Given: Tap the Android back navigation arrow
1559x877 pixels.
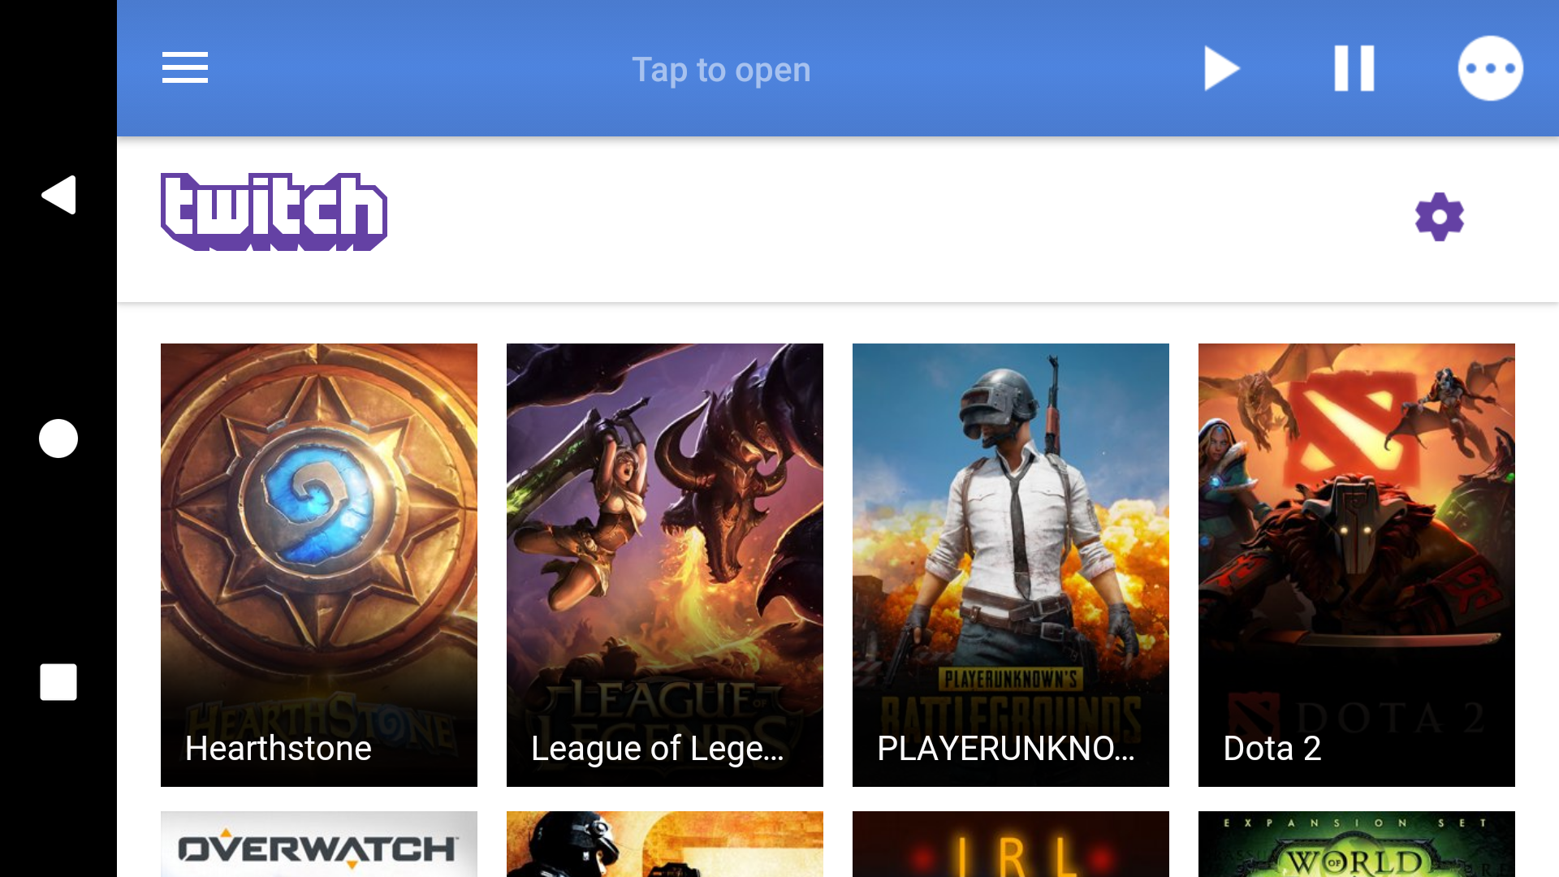Looking at the screenshot, I should pyautogui.click(x=58, y=195).
